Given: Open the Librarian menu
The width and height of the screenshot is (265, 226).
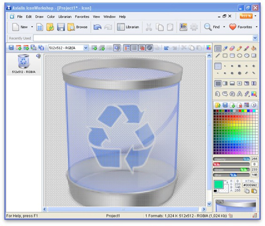Looking at the screenshot, I should 65,16.
